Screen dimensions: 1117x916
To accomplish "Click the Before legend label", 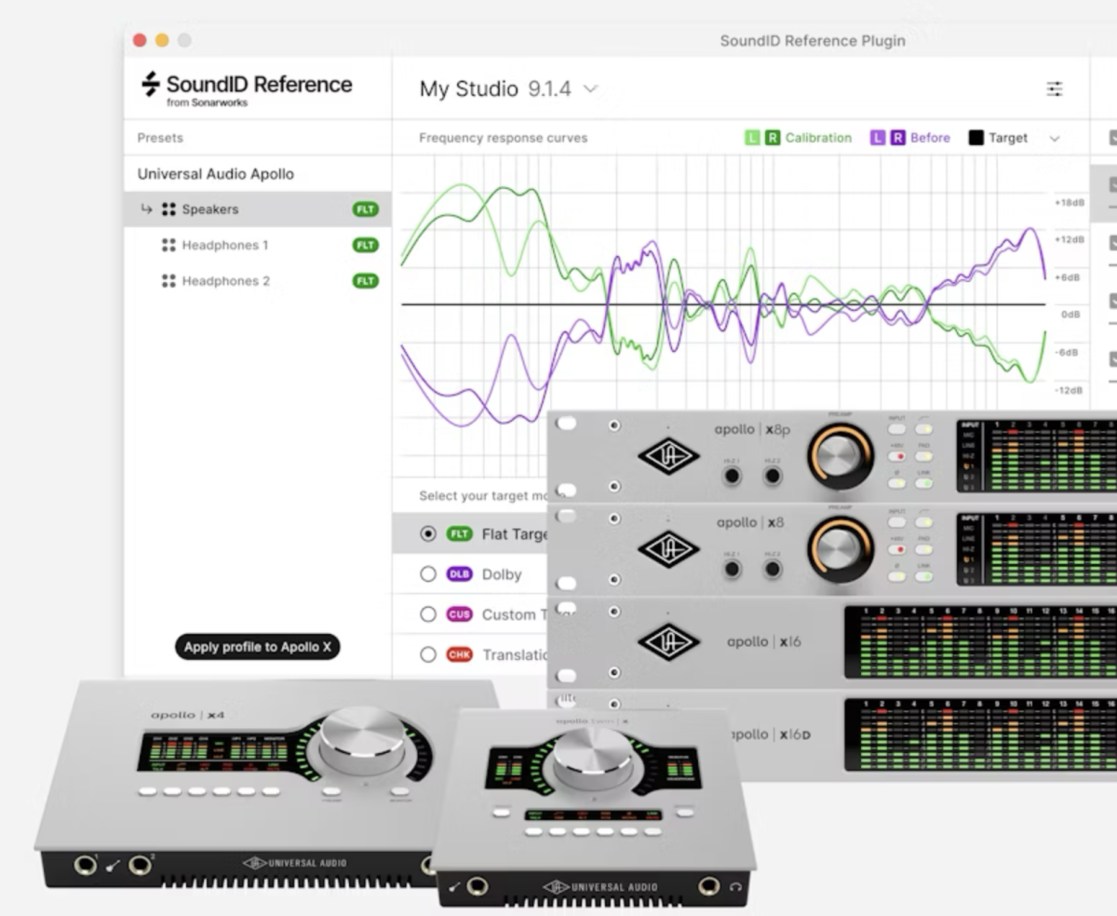I will click(930, 138).
